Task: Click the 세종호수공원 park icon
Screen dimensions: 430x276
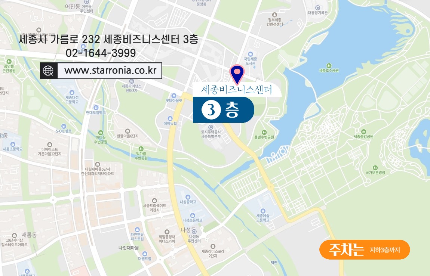Action: [329, 66]
